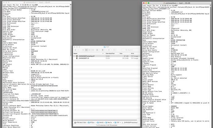Click the left Terminal window title bar
The image size is (213, 128).
click(37, 2)
